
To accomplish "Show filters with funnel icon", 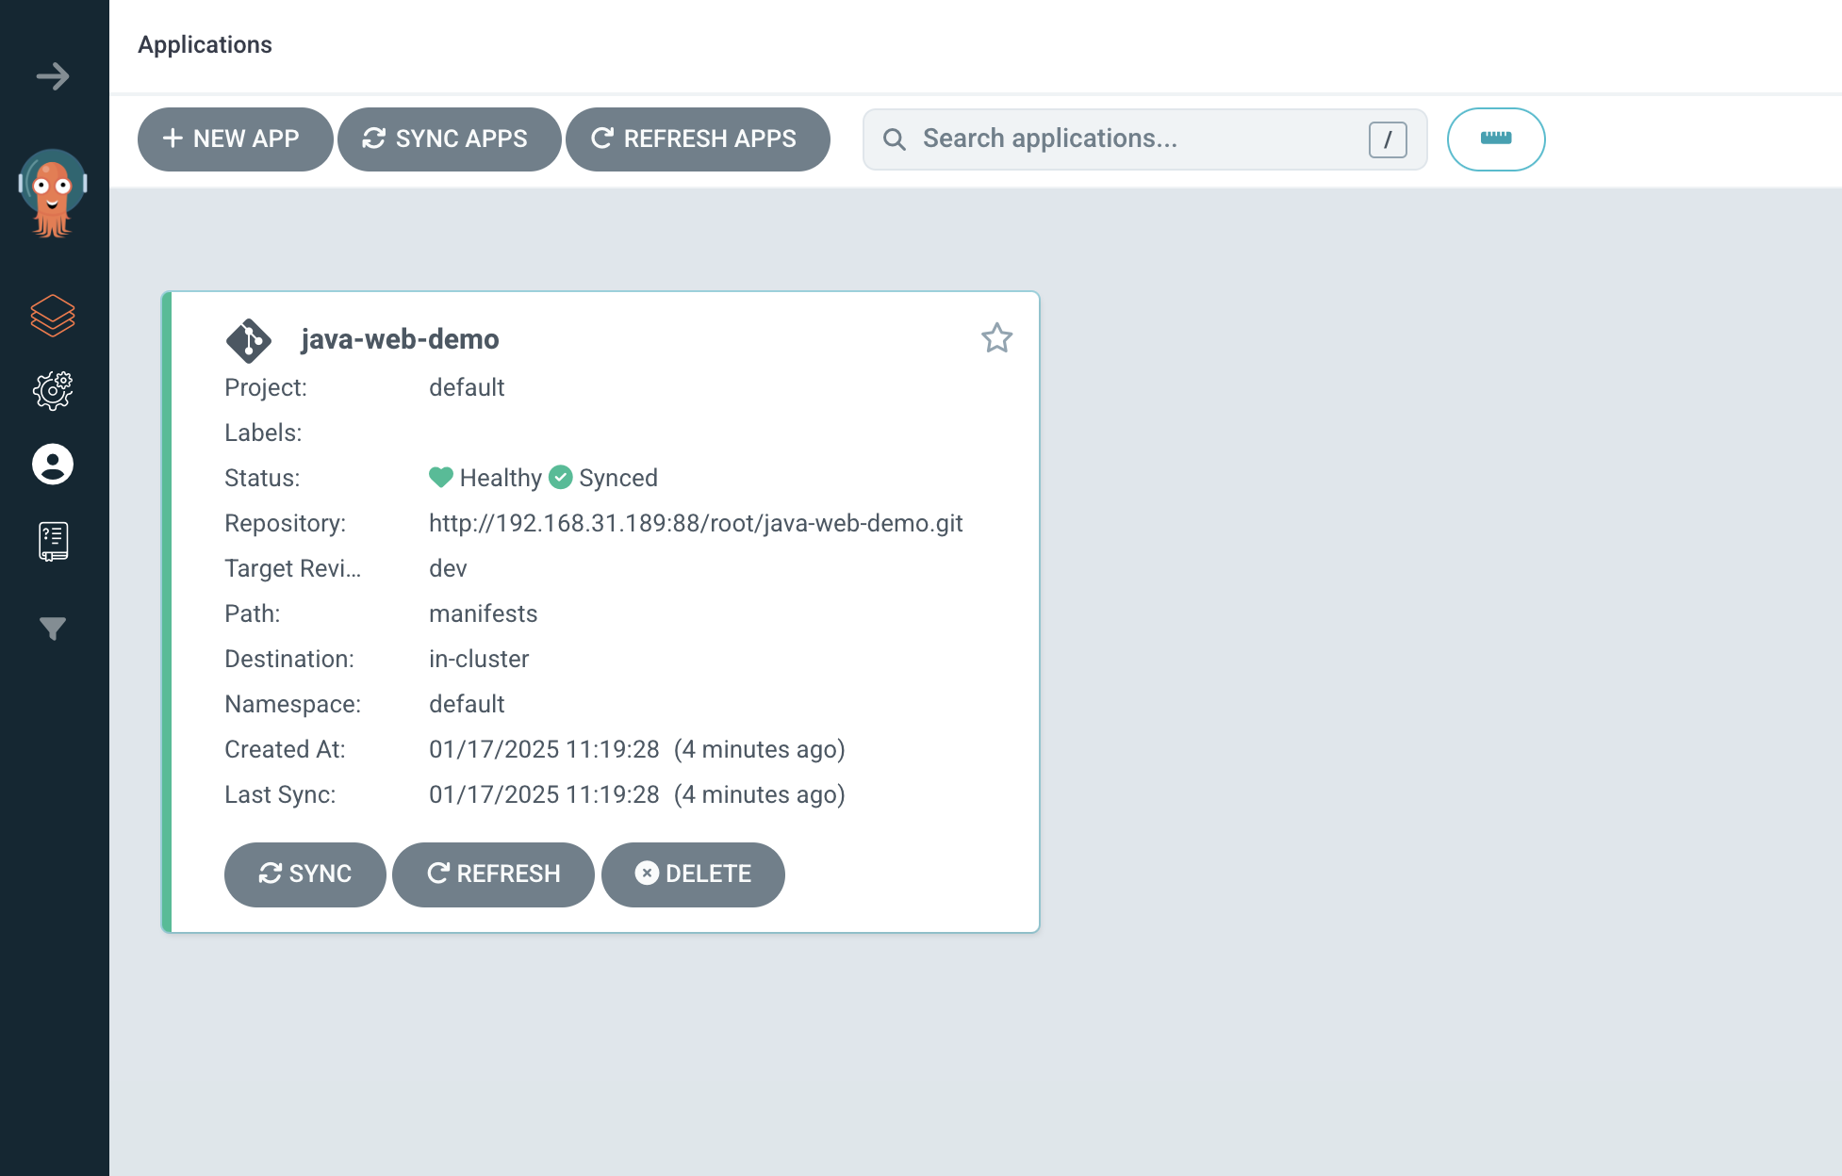I will [53, 629].
